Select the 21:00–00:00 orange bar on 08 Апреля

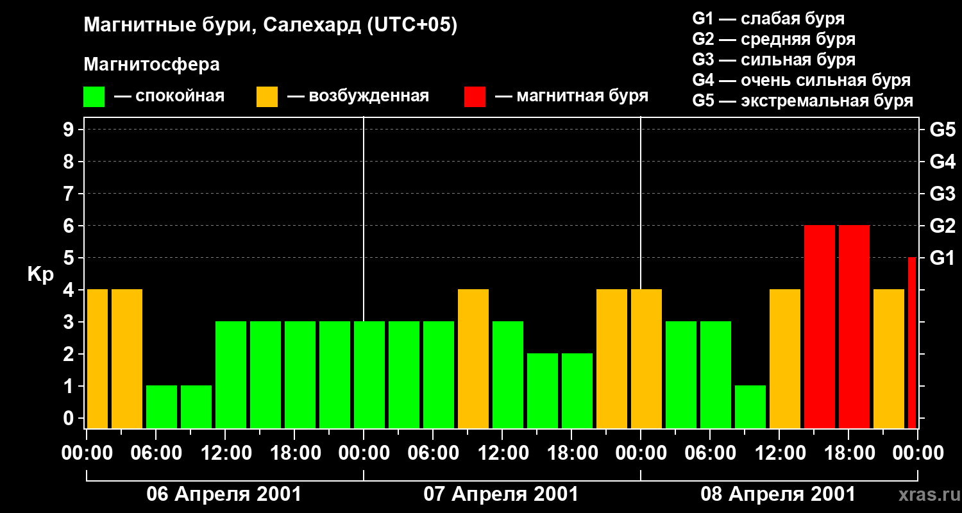tap(889, 359)
